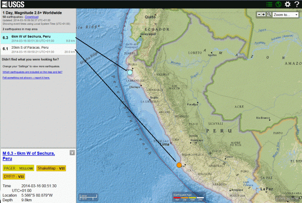The image size is (302, 203).
Task: Click the green globe map icon
Action: click(278, 4)
